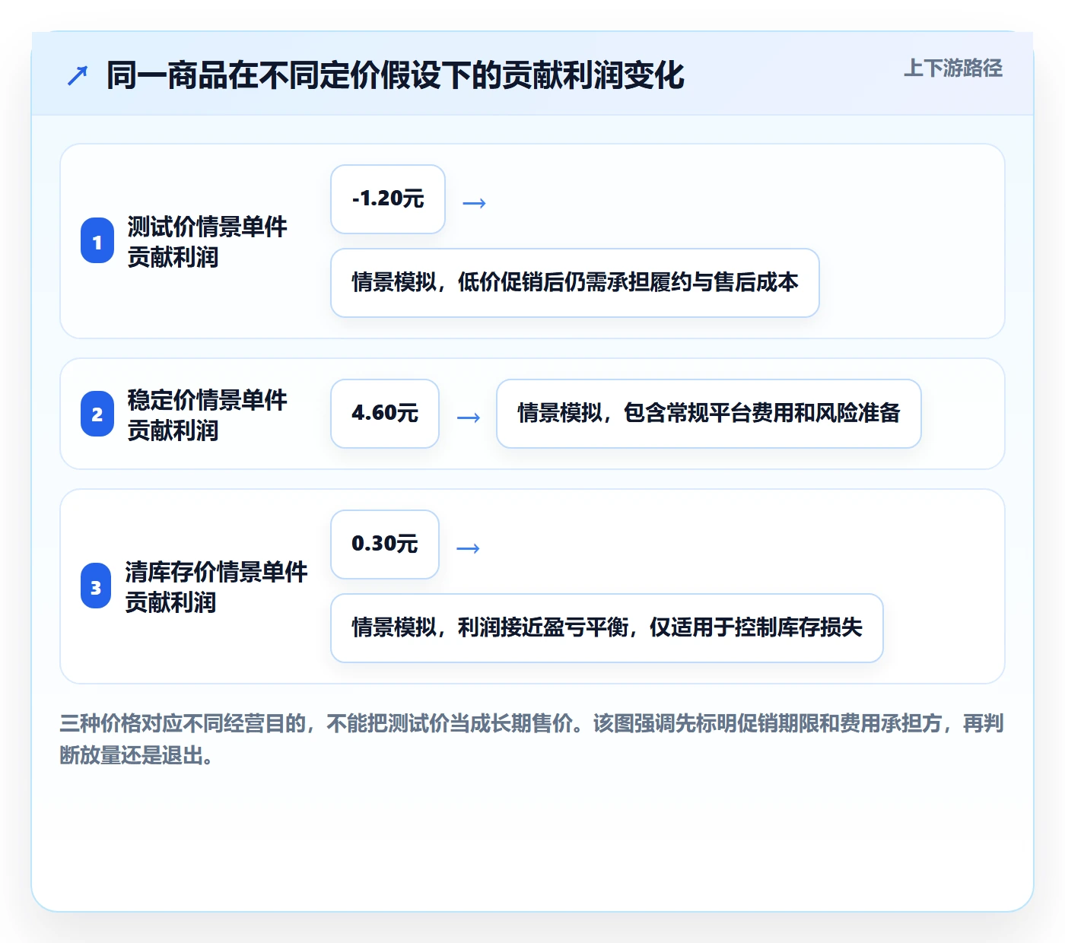Select the 清库存价情景单件贡献利润 label
The image size is (1065, 943).
click(216, 587)
